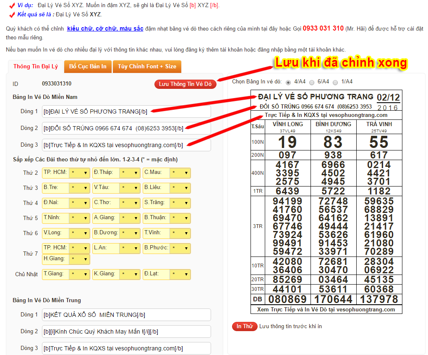Focus the Miền Nam Dòng 2 input field
This screenshot has width=428, height=355.
(127, 128)
